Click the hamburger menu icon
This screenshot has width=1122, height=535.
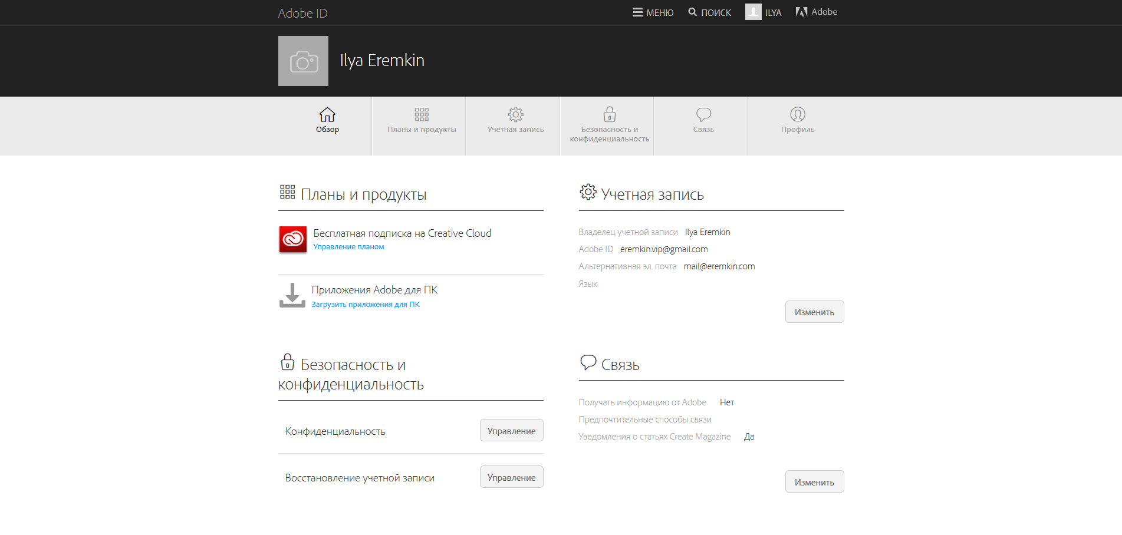[637, 12]
